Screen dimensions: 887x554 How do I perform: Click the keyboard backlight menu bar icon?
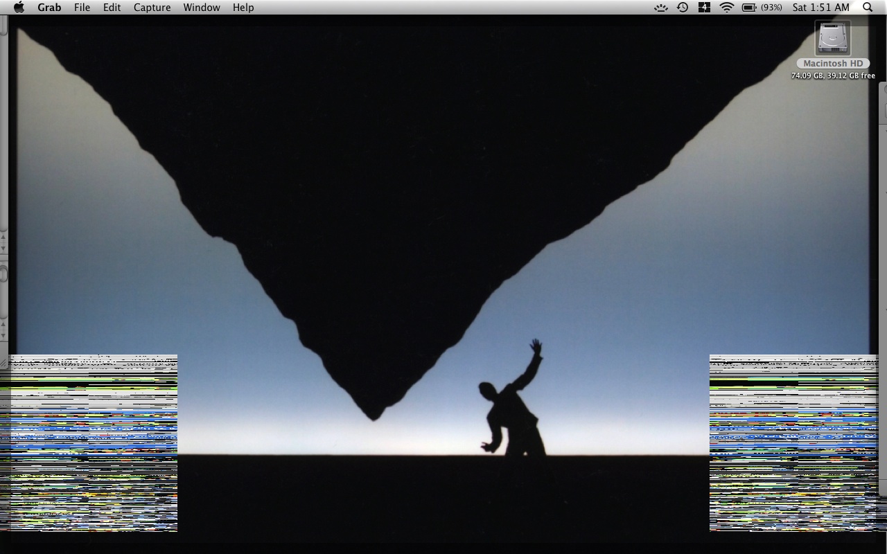[661, 8]
